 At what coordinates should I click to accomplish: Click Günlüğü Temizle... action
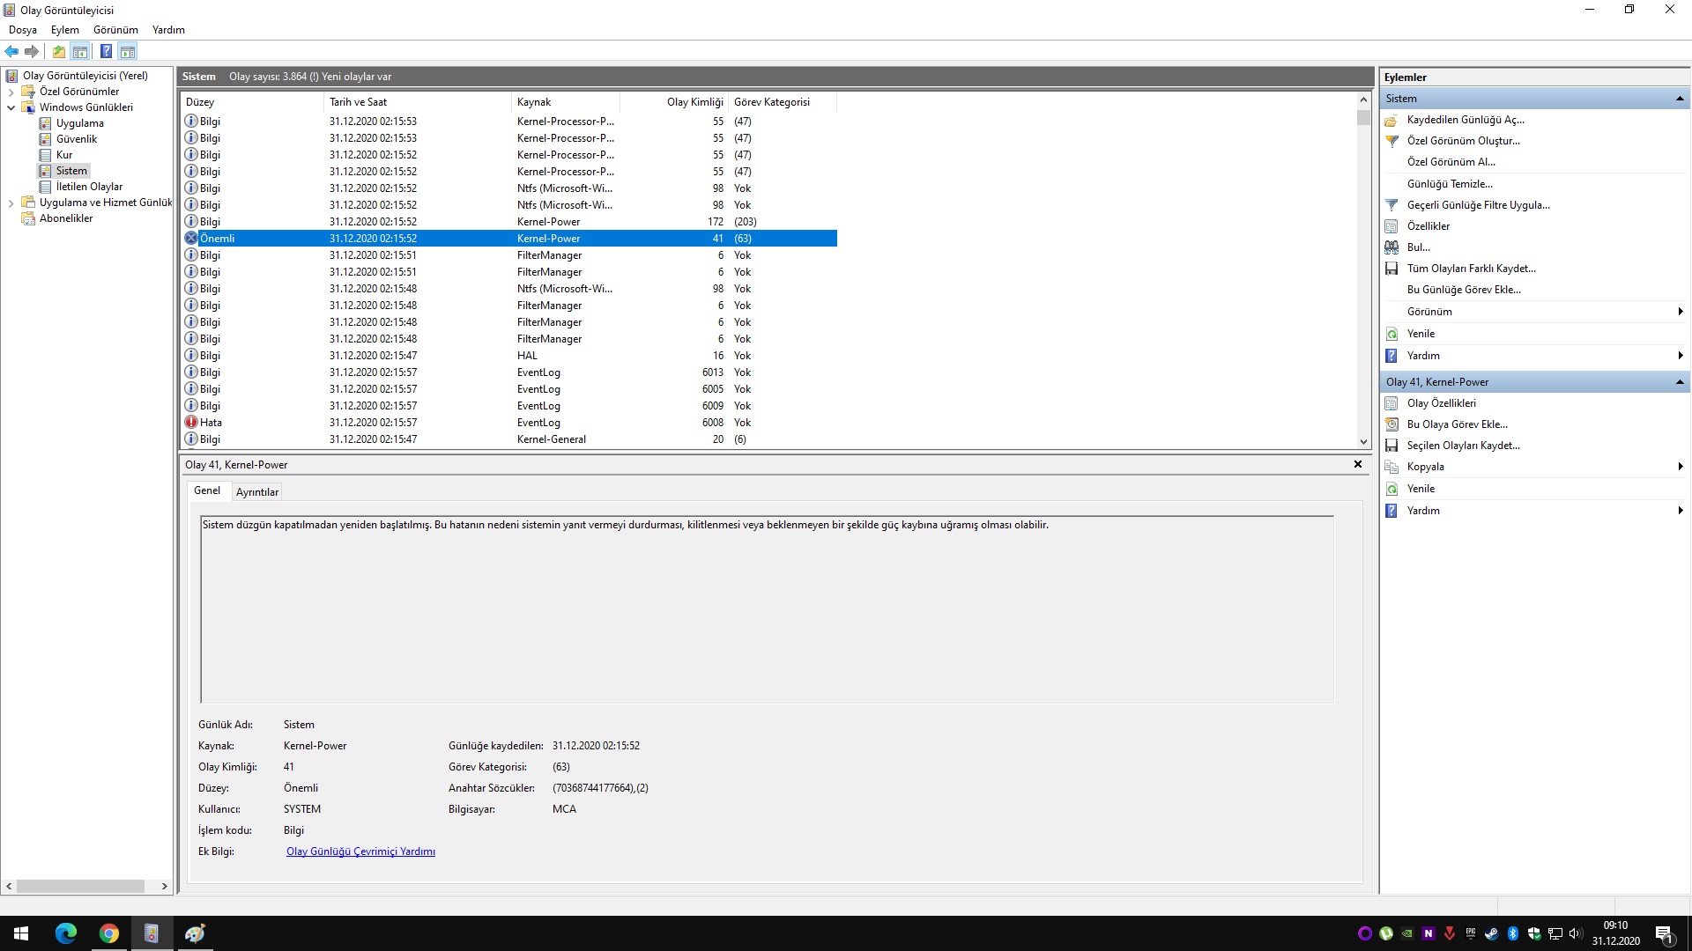click(x=1449, y=184)
